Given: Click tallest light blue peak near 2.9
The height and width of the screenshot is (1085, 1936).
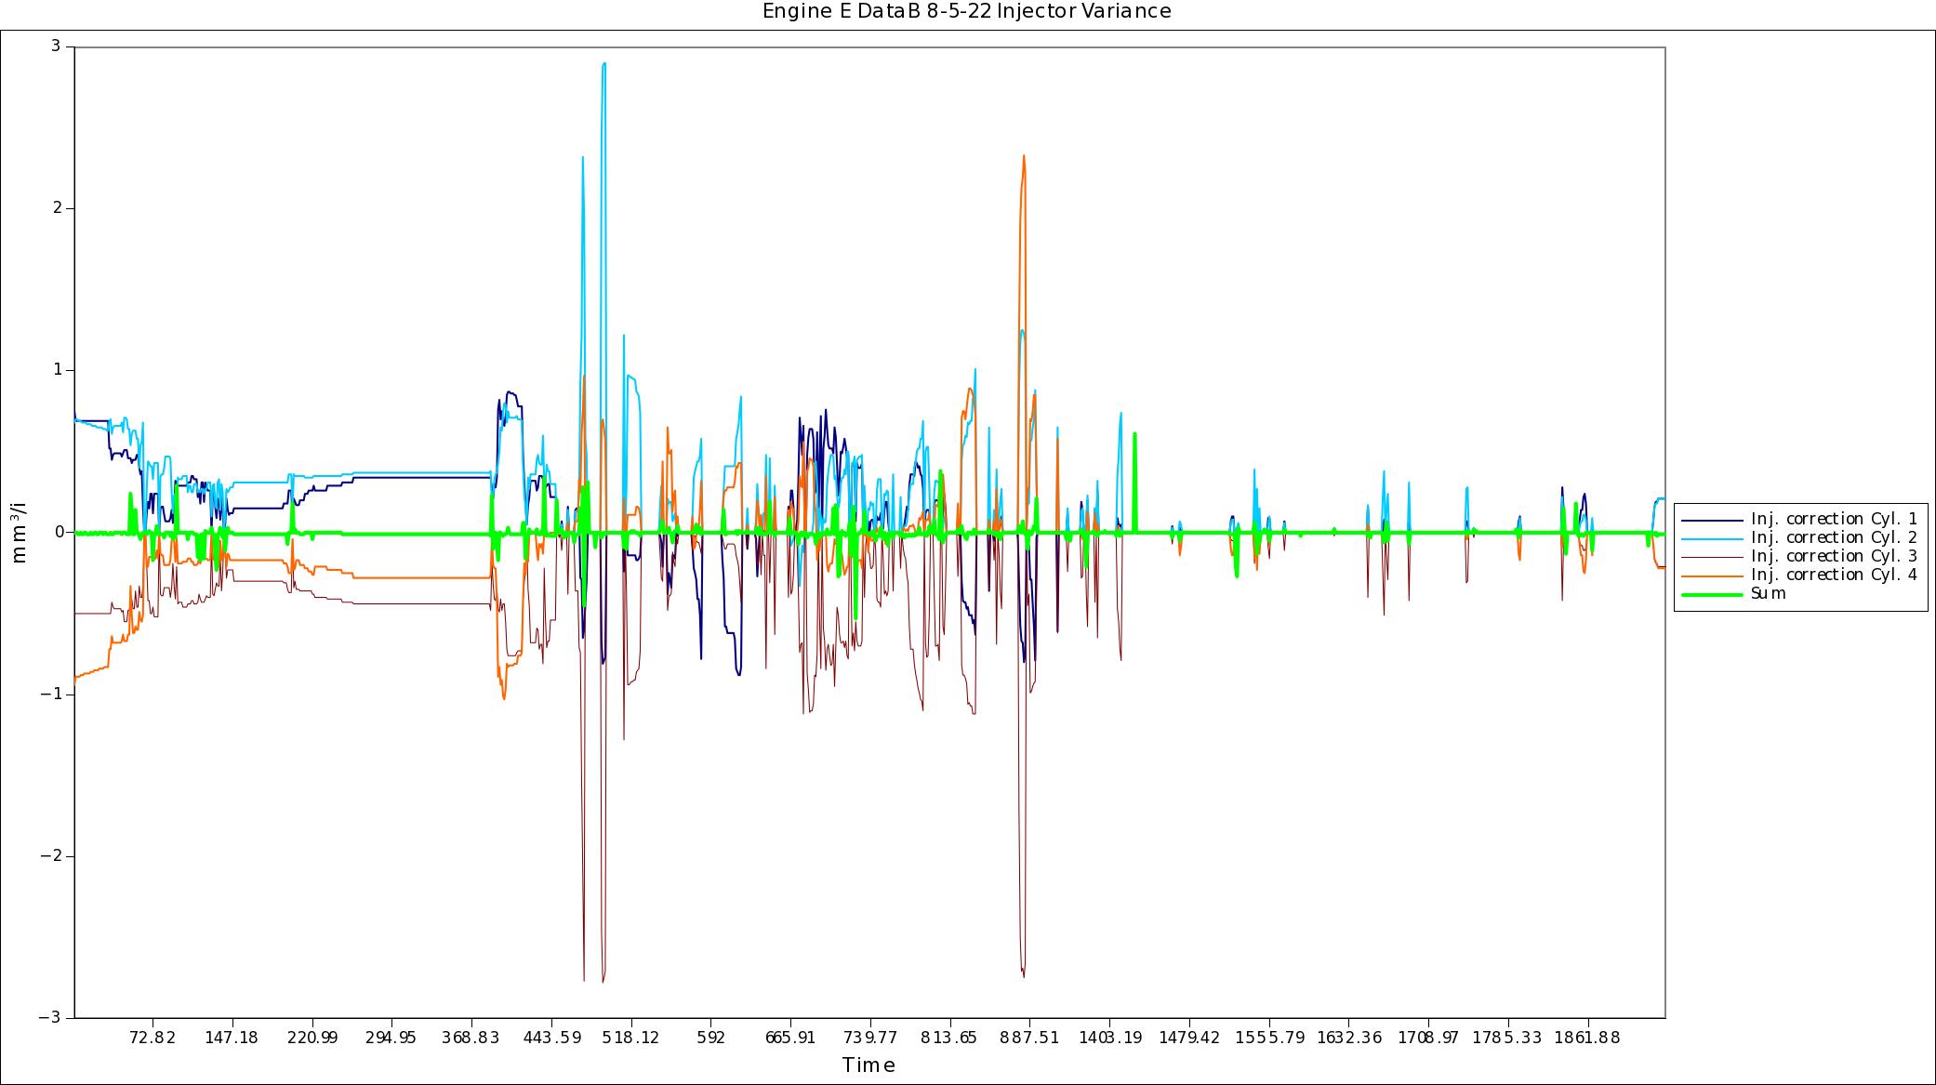Looking at the screenshot, I should (604, 64).
